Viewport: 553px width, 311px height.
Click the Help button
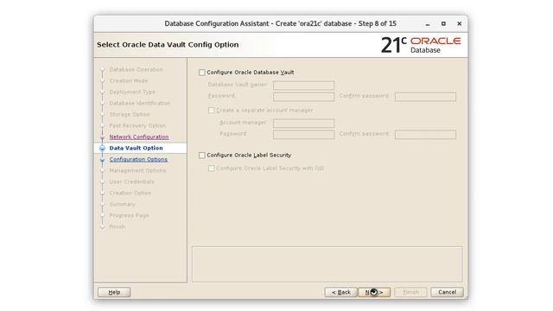point(114,292)
